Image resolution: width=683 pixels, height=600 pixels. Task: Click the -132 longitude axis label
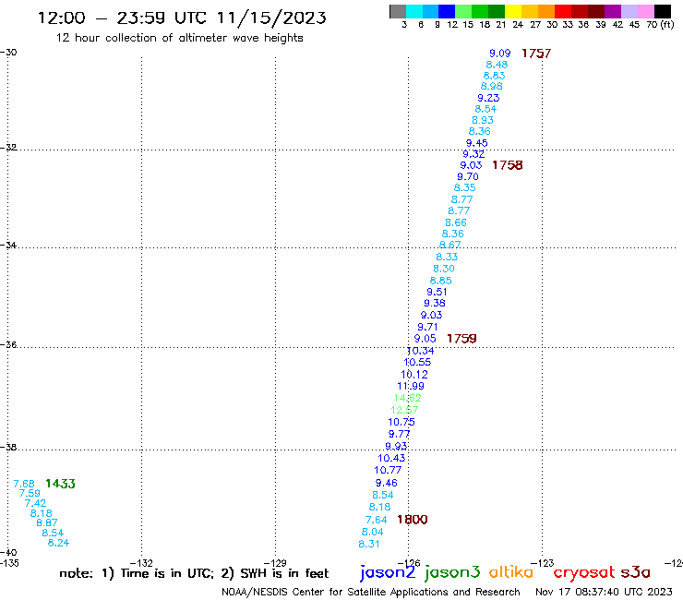pyautogui.click(x=142, y=563)
